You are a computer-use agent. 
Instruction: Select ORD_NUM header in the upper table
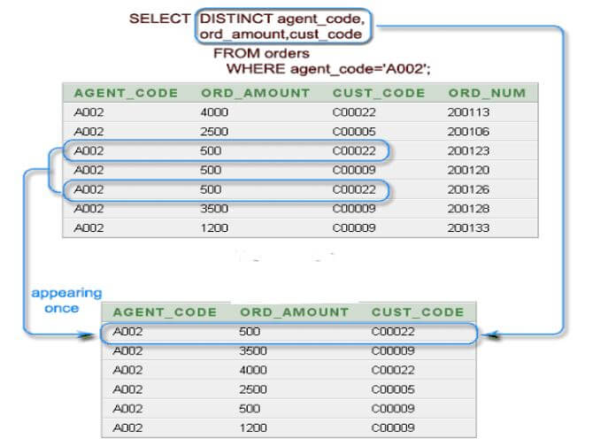tap(487, 93)
